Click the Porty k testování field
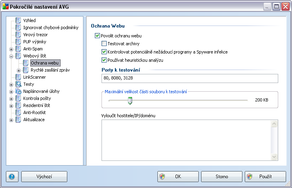 coord(190,78)
